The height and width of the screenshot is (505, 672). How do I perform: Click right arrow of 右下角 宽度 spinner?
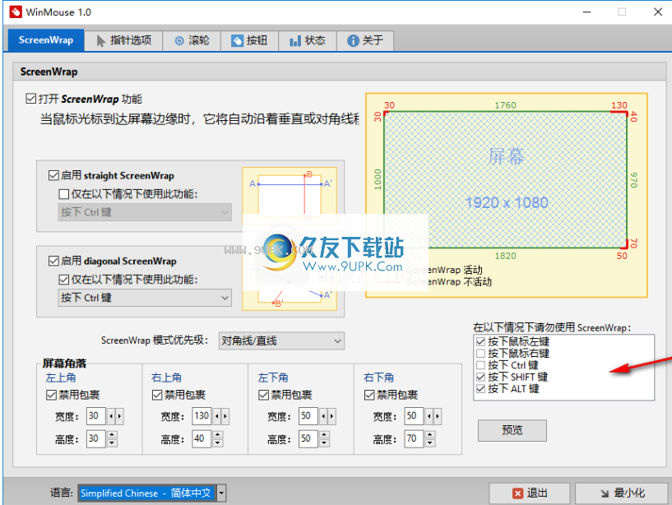438,416
